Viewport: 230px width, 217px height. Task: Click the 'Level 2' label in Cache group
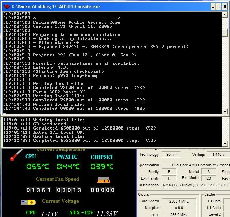[x=215, y=214]
